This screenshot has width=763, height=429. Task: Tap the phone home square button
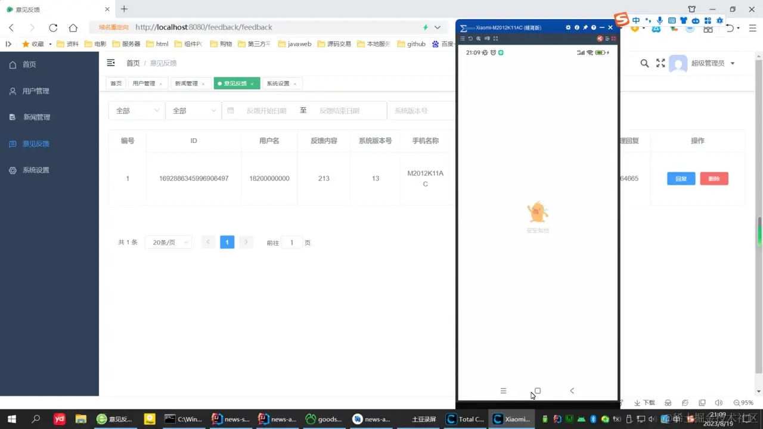(x=537, y=391)
